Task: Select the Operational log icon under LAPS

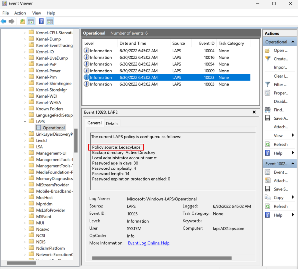Action: point(38,128)
